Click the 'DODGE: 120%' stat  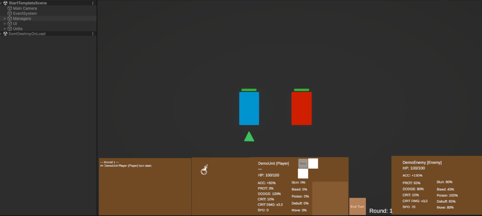coord(269,194)
